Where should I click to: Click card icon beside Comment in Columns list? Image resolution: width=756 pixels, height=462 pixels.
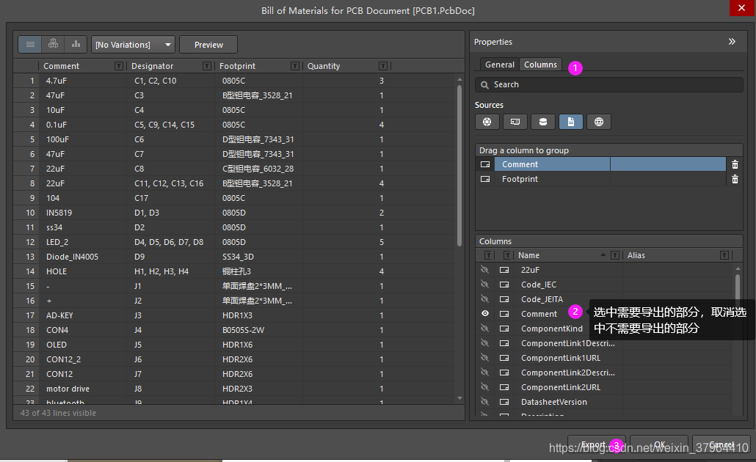click(x=504, y=314)
